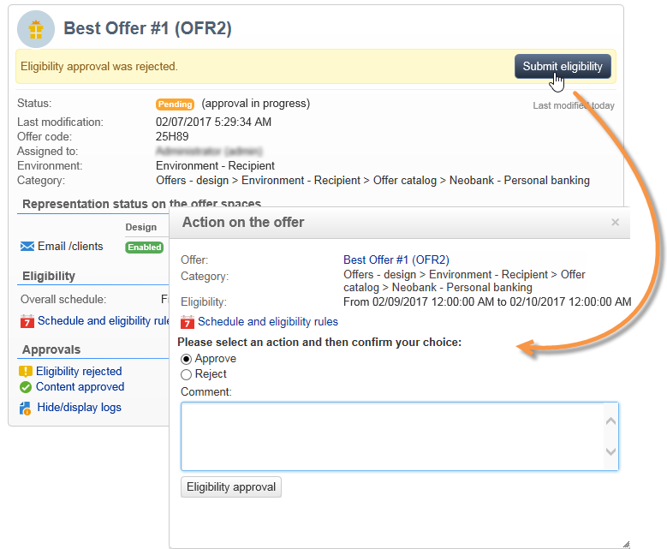Toggle the Hide/display logs link
The height and width of the screenshot is (549, 667).
pos(79,408)
